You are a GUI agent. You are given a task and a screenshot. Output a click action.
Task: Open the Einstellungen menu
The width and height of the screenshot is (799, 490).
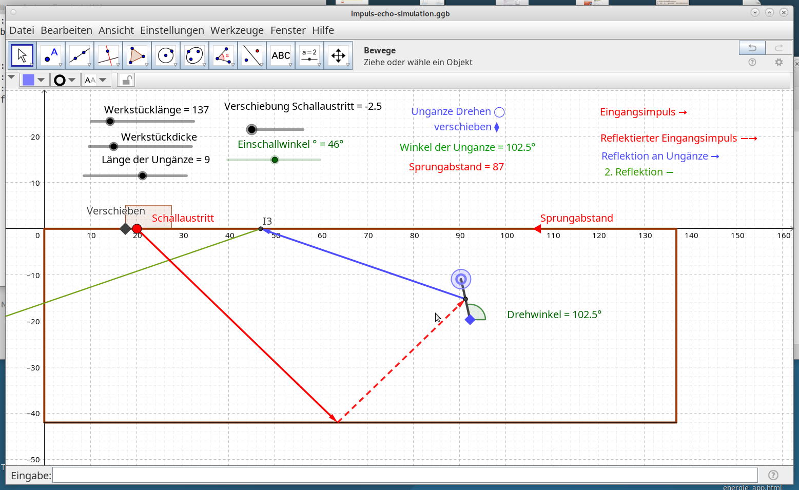[172, 30]
